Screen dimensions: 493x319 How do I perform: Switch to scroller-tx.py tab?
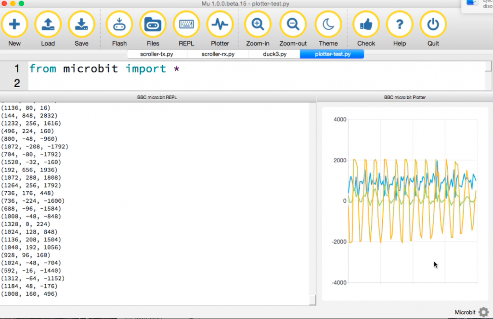click(x=156, y=54)
